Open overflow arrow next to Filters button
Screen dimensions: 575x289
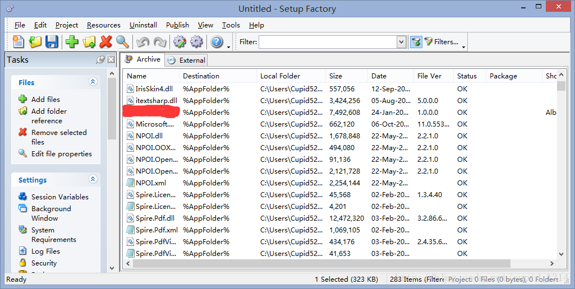pyautogui.click(x=463, y=47)
